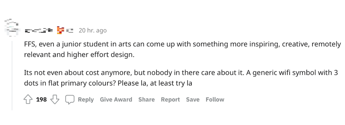Give Award to this comment
This screenshot has width=345, height=125.
click(116, 99)
